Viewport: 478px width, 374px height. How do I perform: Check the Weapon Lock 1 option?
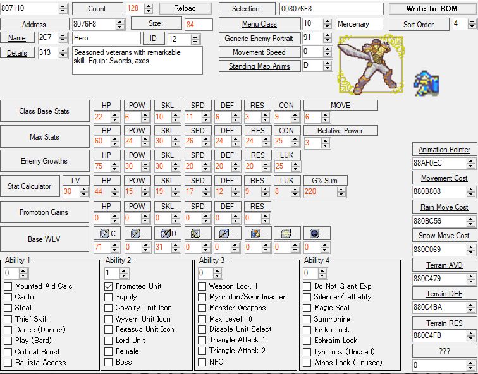tap(202, 286)
